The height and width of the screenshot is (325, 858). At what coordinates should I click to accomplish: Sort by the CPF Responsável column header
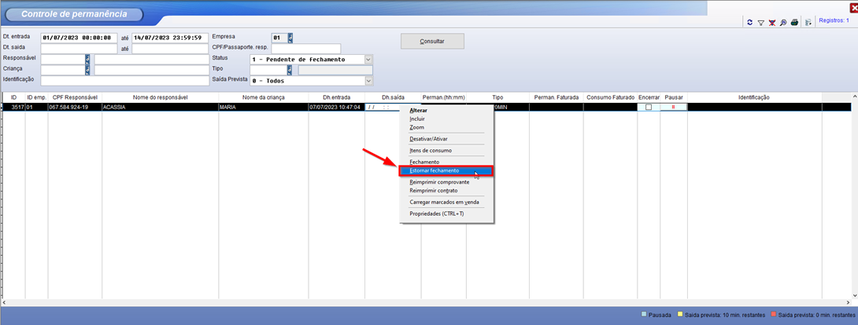tap(75, 97)
